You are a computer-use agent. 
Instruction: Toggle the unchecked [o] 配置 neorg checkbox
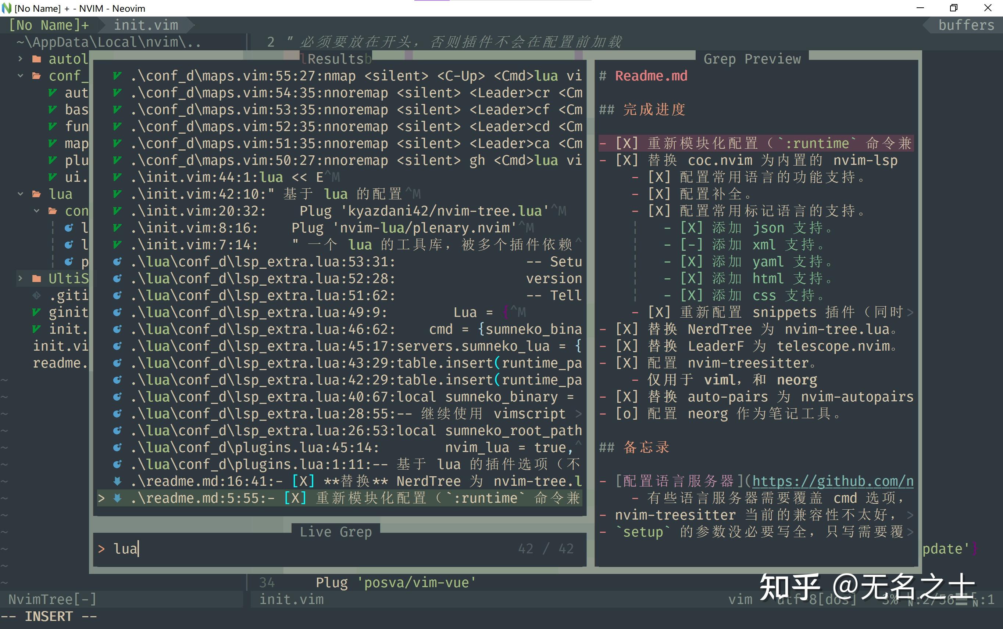click(x=628, y=413)
